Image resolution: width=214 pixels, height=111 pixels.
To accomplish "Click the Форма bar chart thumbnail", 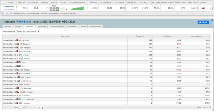I will (64, 8).
